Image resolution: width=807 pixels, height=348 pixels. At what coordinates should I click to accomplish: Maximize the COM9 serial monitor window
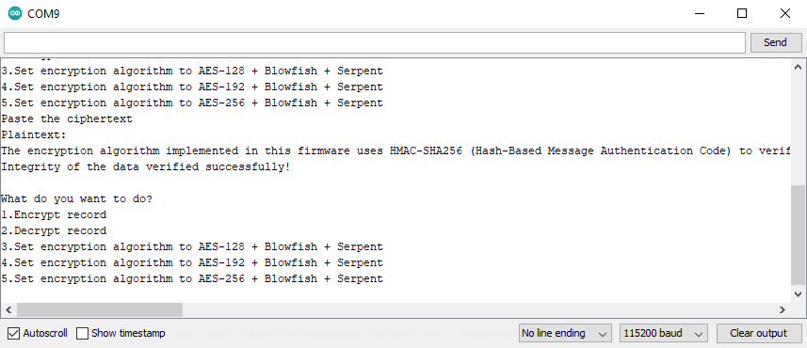click(742, 14)
